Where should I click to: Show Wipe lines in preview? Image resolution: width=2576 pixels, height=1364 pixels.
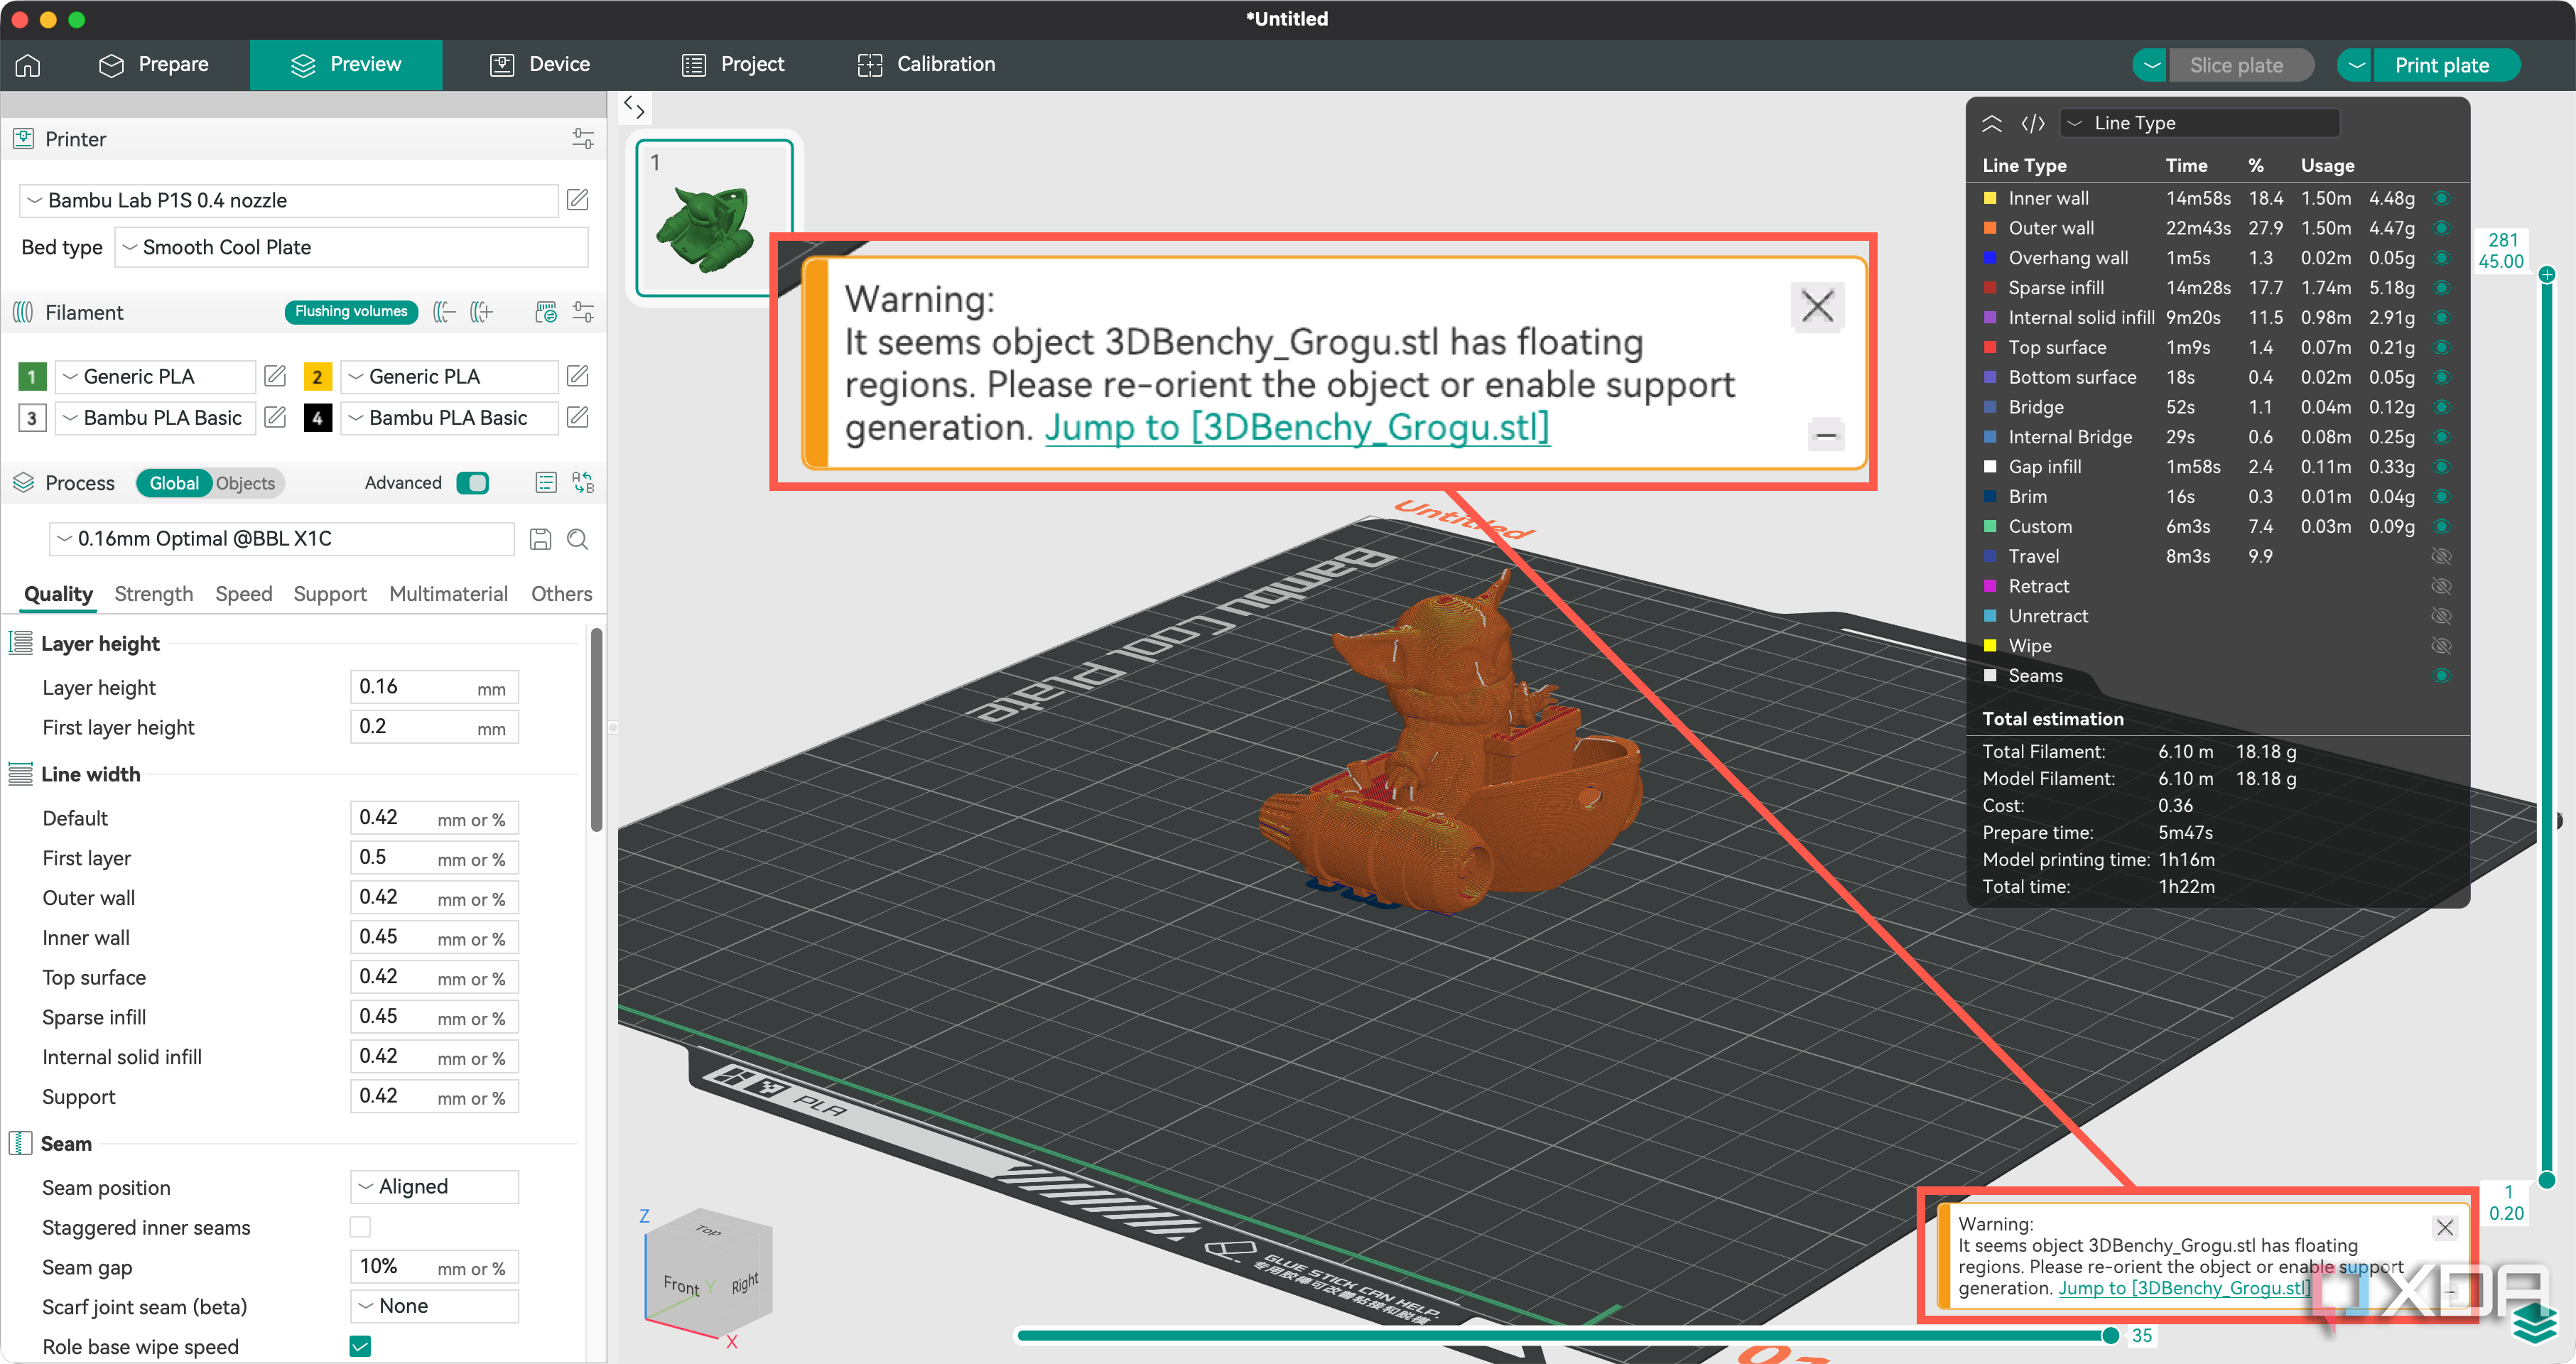[2441, 646]
